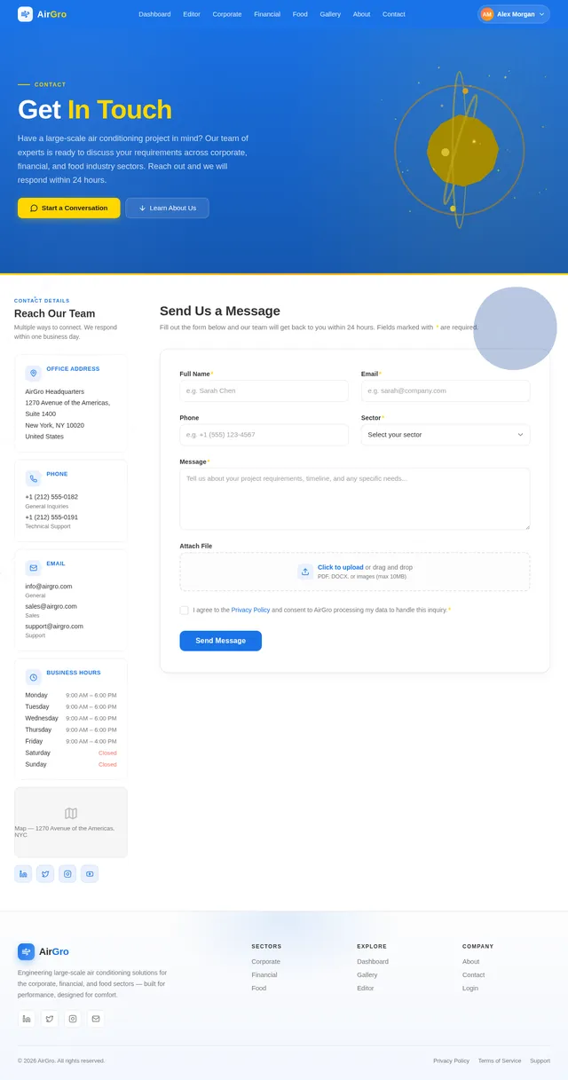The height and width of the screenshot is (1080, 568).
Task: Click the Send Message button
Action: click(221, 641)
